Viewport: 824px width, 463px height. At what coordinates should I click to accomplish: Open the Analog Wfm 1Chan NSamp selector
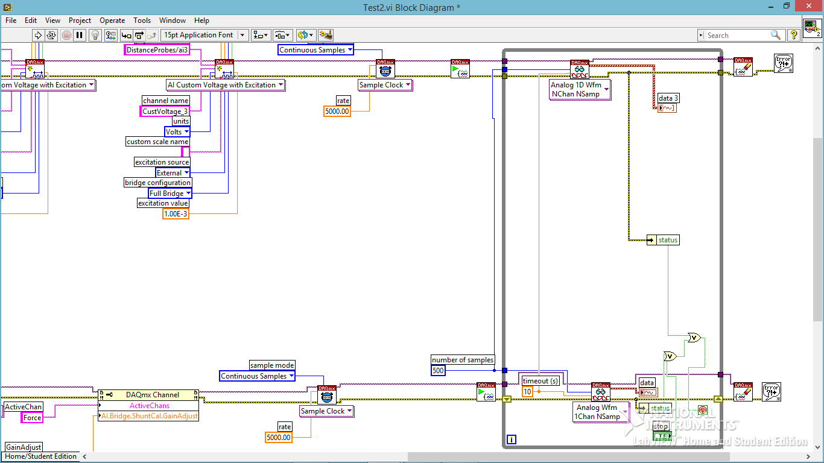pos(600,412)
